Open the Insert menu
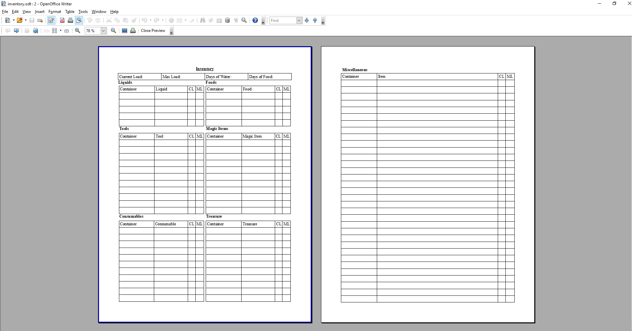The width and height of the screenshot is (632, 331). click(40, 12)
